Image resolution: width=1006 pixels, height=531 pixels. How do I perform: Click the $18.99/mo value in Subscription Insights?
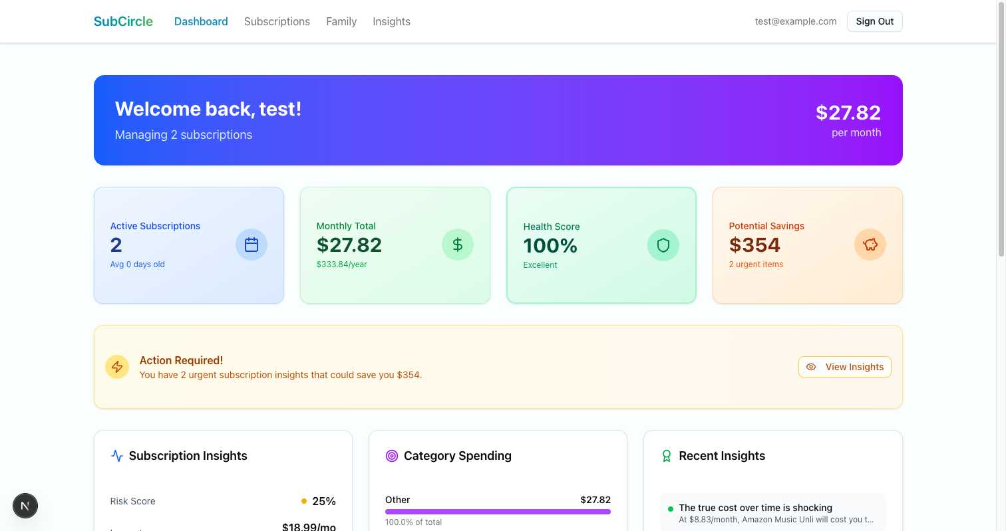point(309,527)
